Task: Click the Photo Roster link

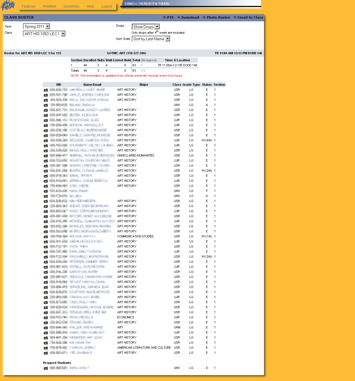Action: point(218,17)
